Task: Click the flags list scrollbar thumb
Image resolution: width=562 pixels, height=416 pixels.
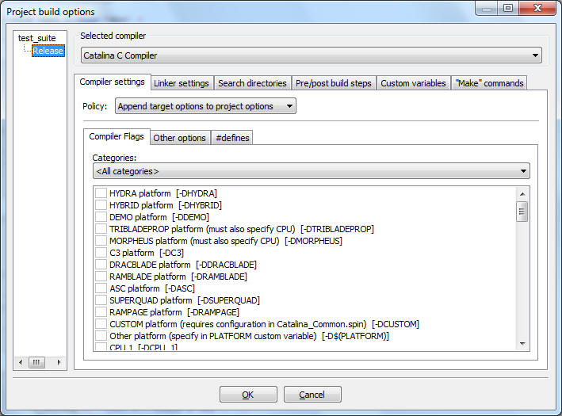Action: pyautogui.click(x=522, y=212)
